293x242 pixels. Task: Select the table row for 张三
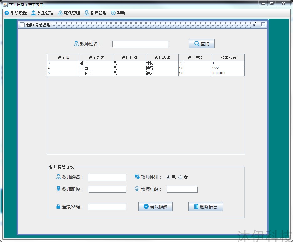[146, 63]
